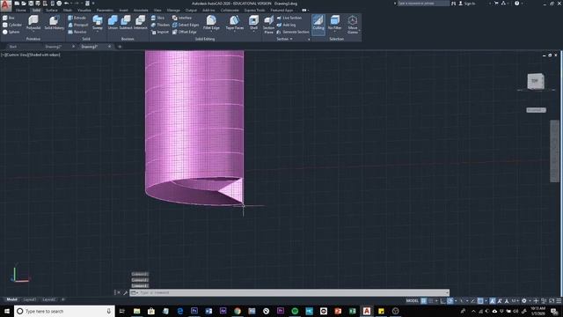The width and height of the screenshot is (563, 317).
Task: Add a new layout with plus button
Action: pos(63,299)
